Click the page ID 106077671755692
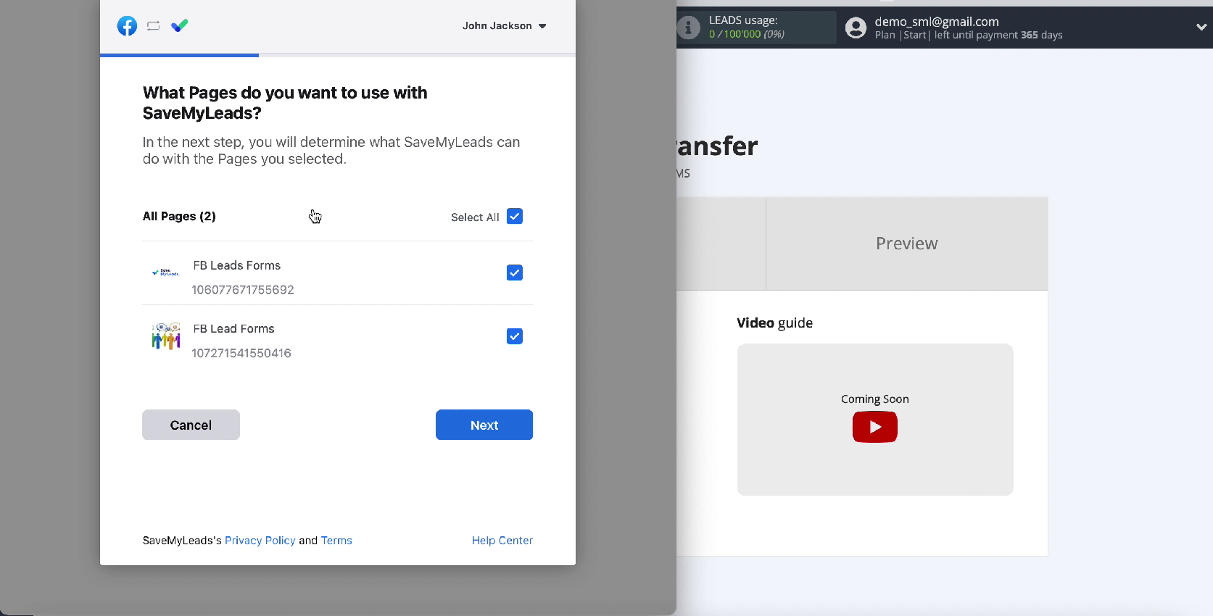 [x=243, y=290]
